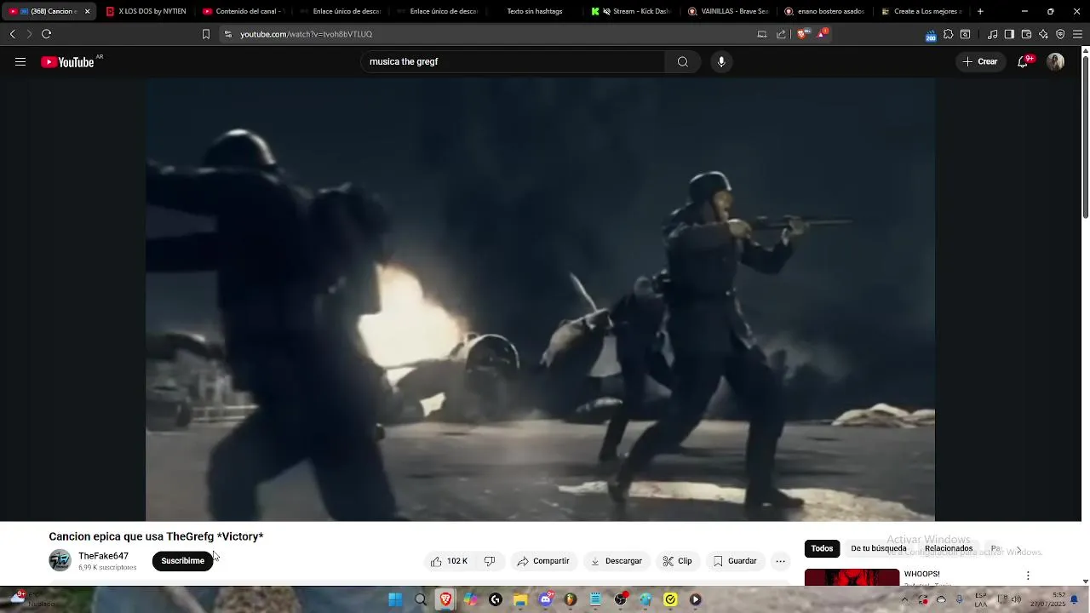The height and width of the screenshot is (613, 1090).
Task: Switch to VAINILLAS - Brave Search tab
Action: pos(728,12)
